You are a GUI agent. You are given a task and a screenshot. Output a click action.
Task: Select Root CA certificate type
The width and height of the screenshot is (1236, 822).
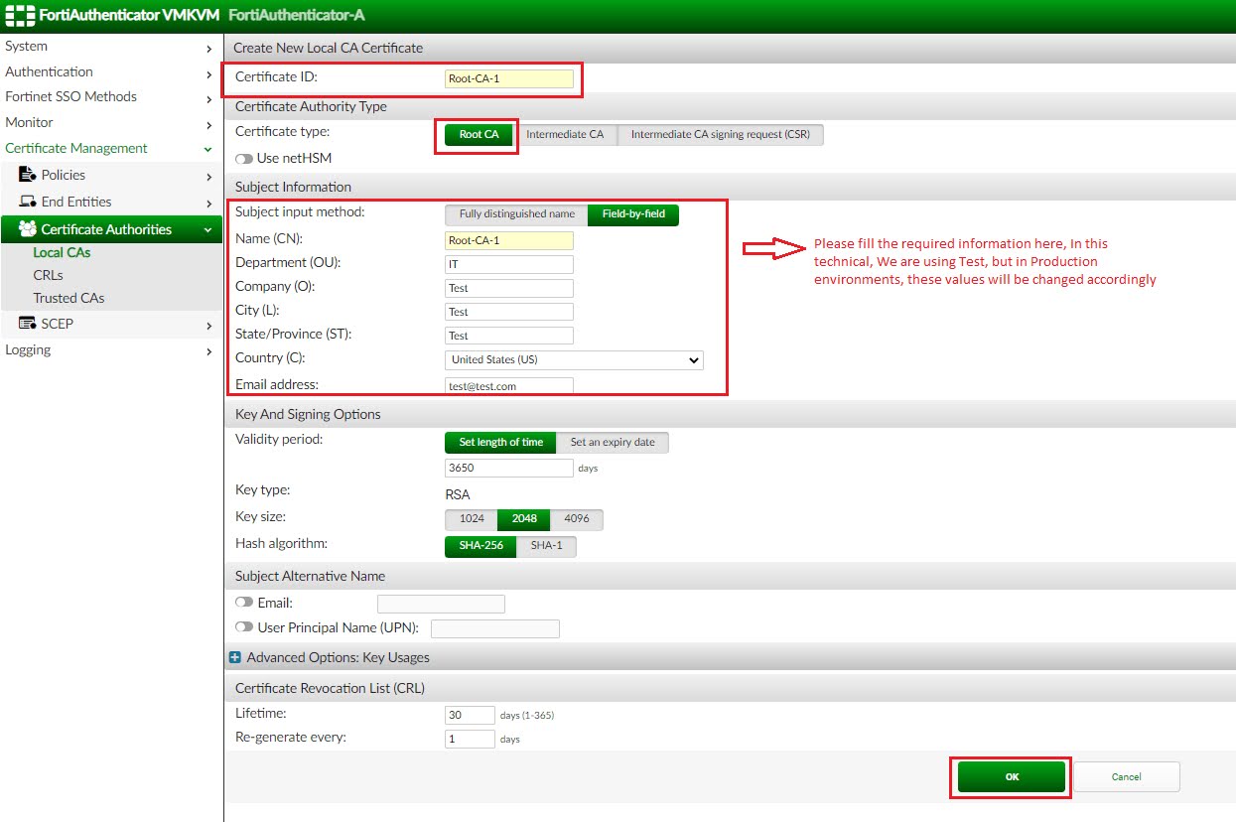coord(479,135)
